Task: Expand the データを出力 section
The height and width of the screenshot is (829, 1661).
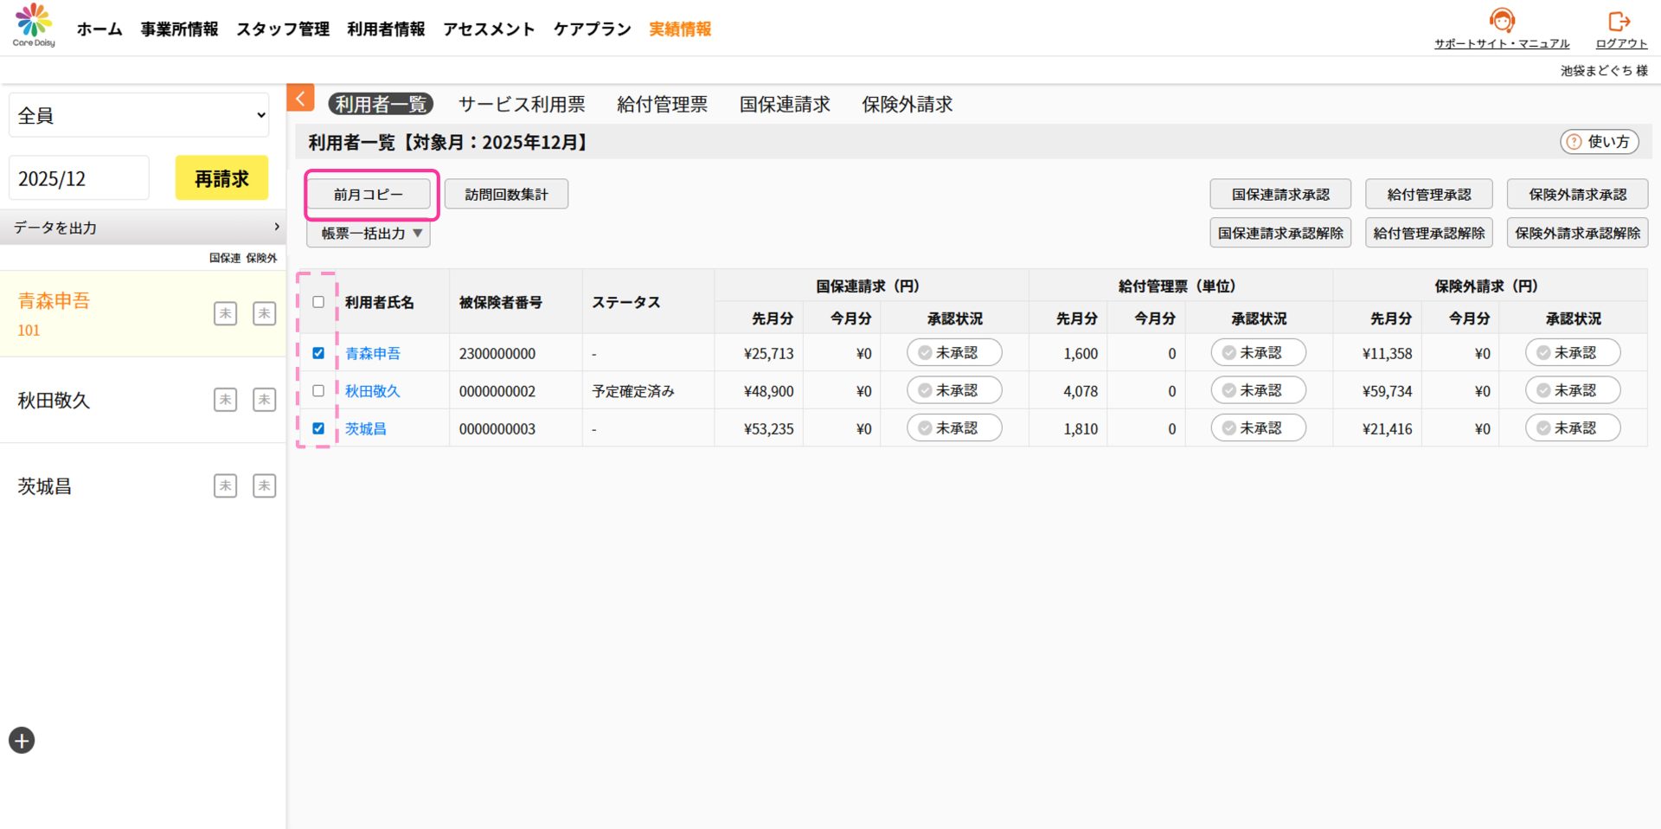Action: [143, 228]
